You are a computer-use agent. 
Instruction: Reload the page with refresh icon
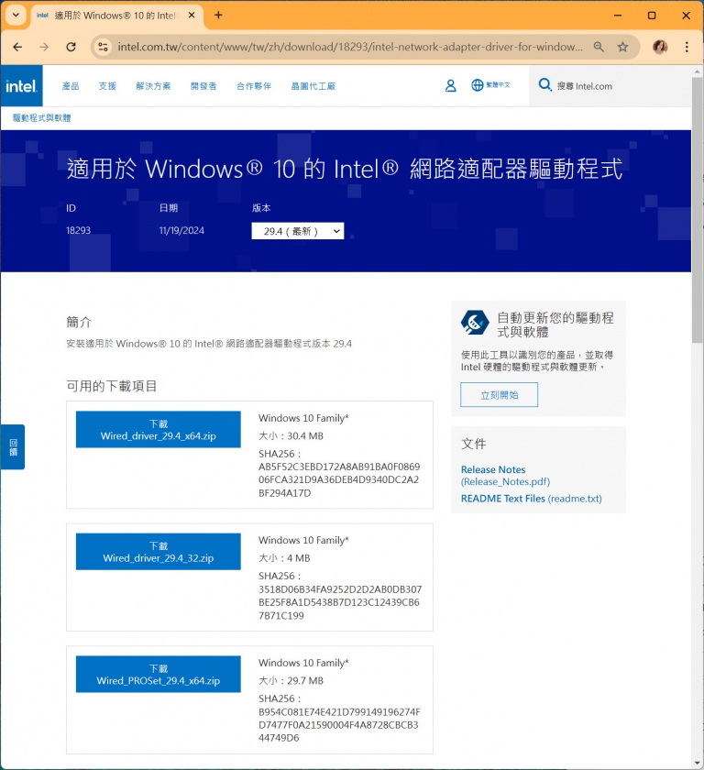71,47
